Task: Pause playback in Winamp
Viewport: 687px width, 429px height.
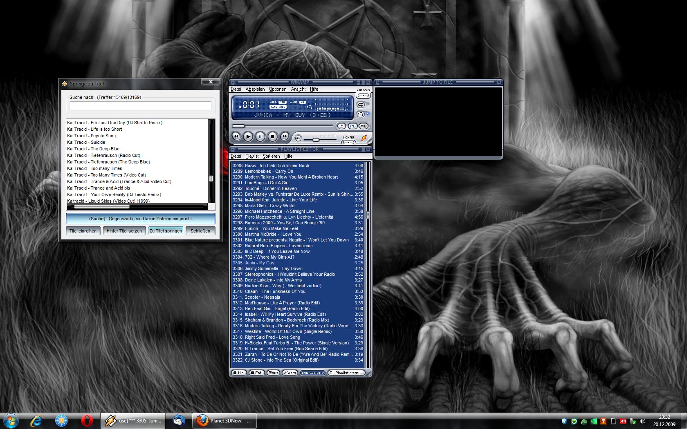Action: pos(260,136)
